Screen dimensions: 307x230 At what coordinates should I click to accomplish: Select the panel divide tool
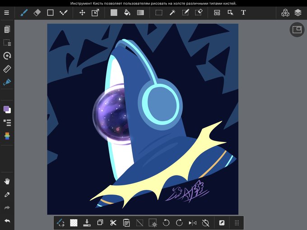tap(217, 13)
